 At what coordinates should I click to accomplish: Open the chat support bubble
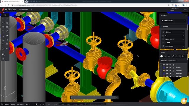[184, 101]
